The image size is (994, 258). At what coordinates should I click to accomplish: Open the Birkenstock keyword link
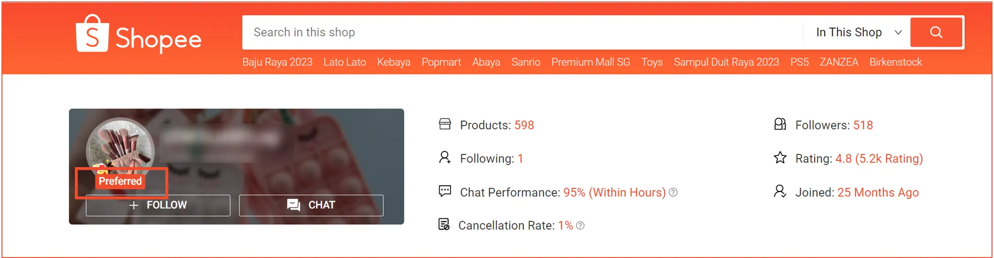[896, 62]
